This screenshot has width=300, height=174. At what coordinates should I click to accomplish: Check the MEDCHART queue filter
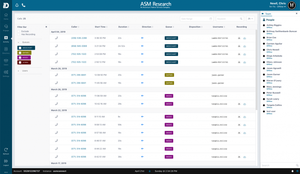pyautogui.click(x=20, y=48)
